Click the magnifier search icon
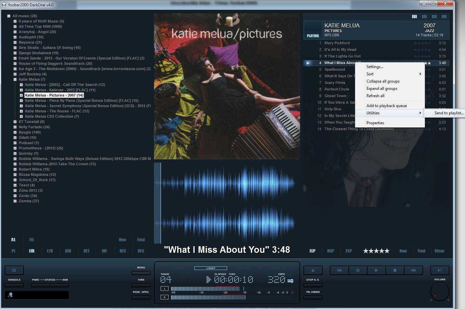Viewport: 465px width, 309px height. click(10, 295)
